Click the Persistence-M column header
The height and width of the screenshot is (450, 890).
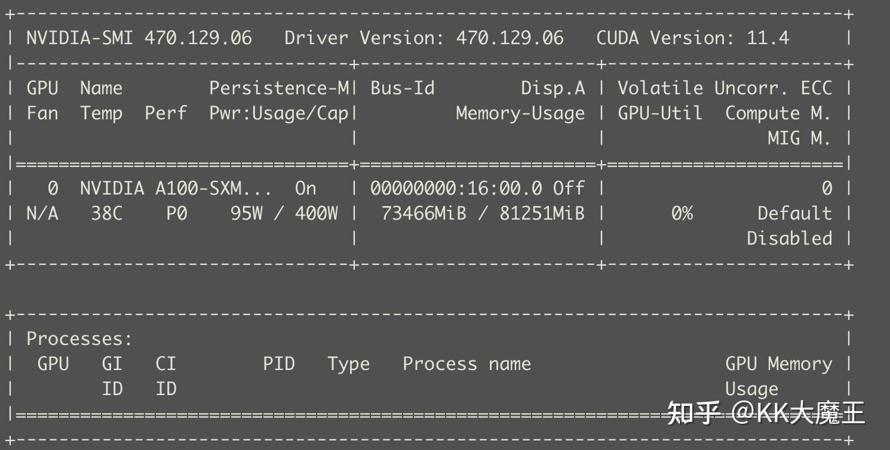click(278, 88)
